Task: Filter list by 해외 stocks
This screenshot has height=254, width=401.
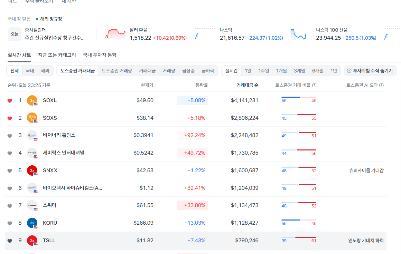Action: (45, 71)
